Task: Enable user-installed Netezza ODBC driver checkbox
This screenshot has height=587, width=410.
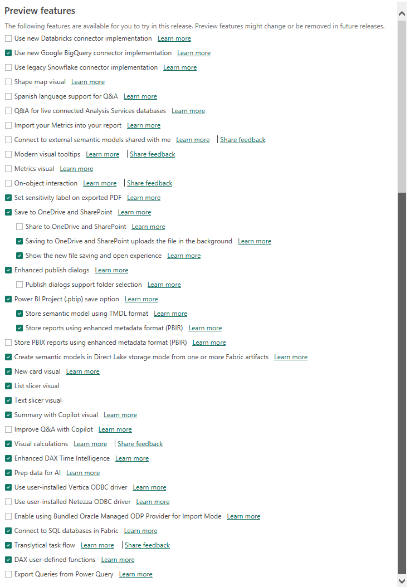Action: (8, 502)
